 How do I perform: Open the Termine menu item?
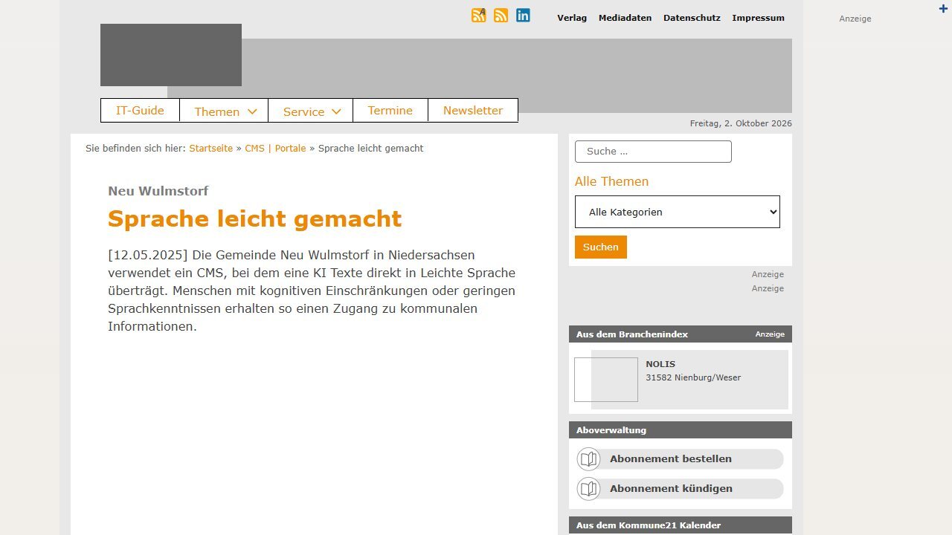pos(390,110)
